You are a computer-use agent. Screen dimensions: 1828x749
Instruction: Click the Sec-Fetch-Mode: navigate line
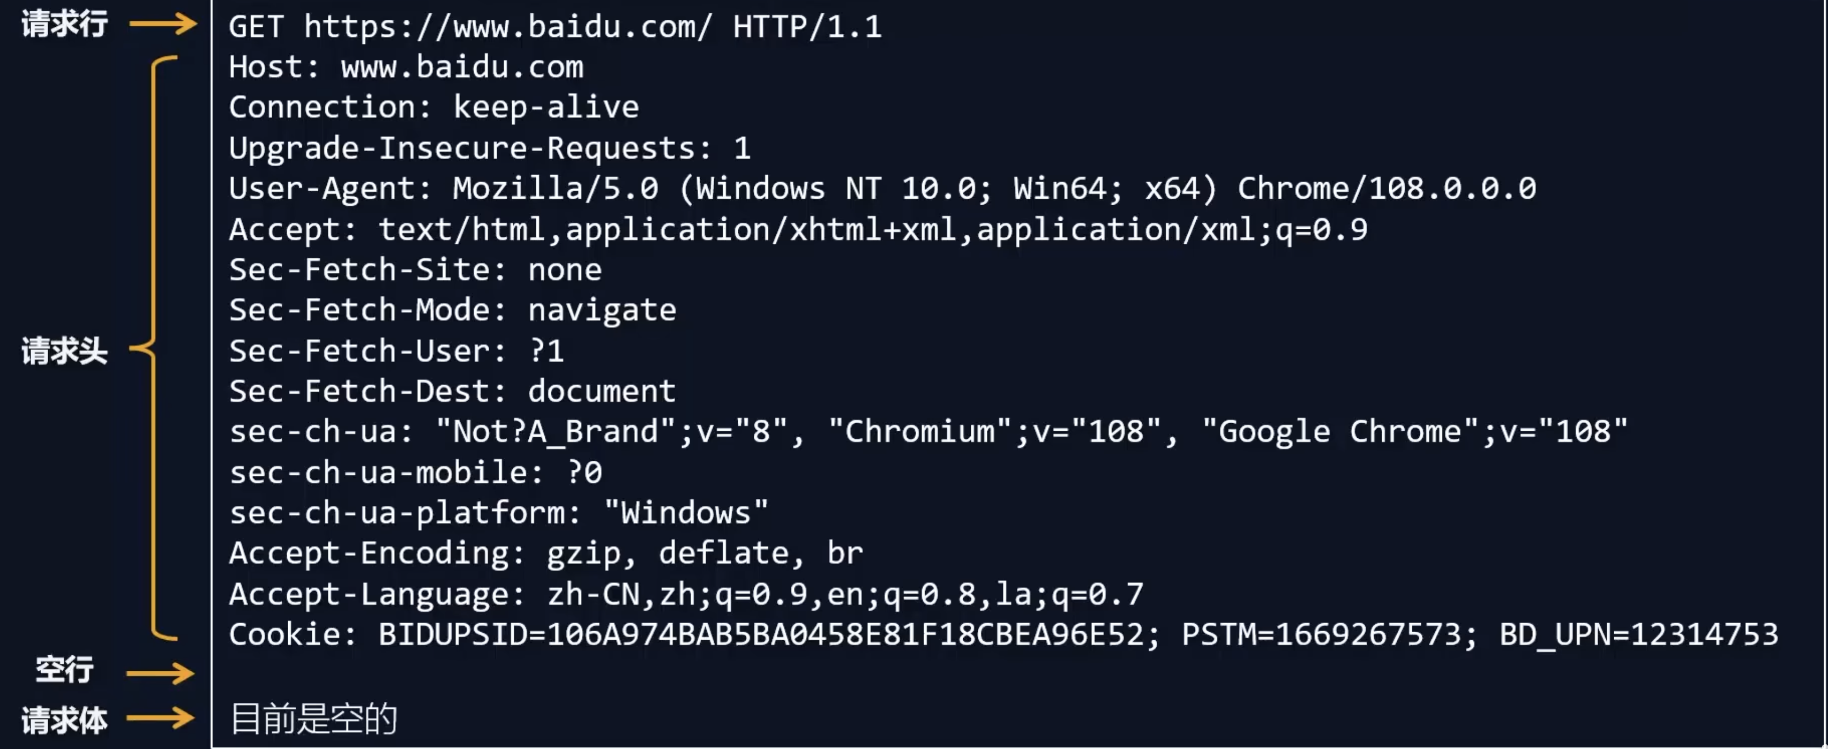(453, 310)
